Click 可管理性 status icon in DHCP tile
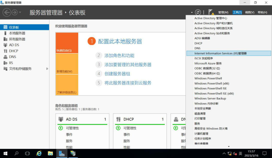 click(118, 128)
